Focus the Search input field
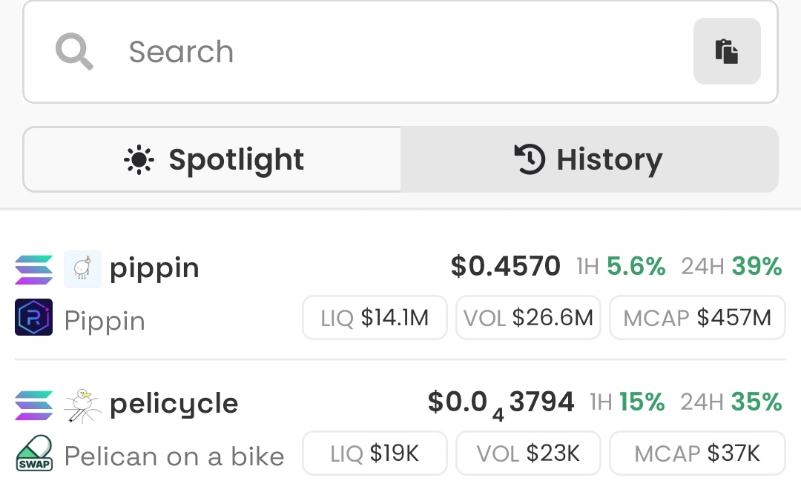 point(400,52)
